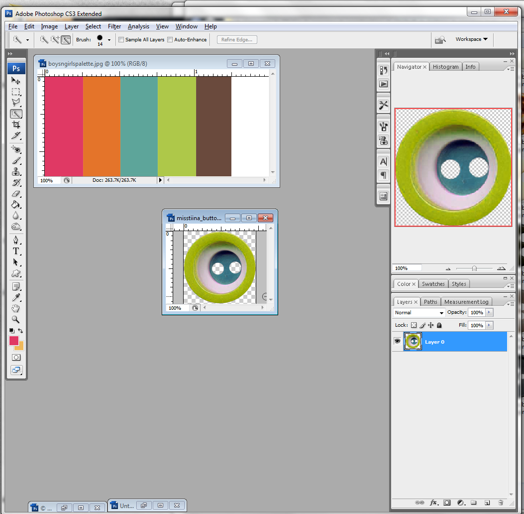The image size is (524, 514).
Task: Open the foreground color swatch
Action: [x=13, y=340]
